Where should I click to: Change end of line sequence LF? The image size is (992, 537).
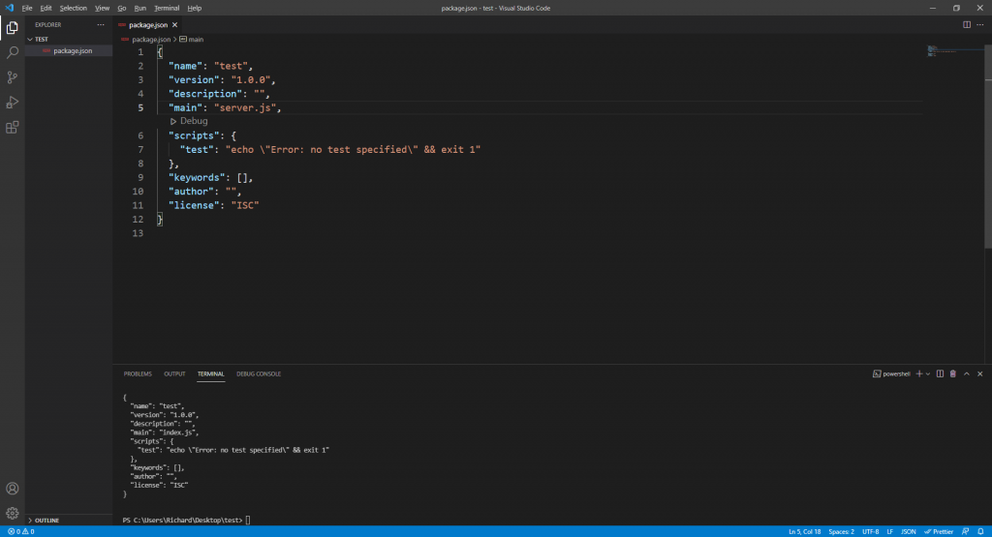889,531
